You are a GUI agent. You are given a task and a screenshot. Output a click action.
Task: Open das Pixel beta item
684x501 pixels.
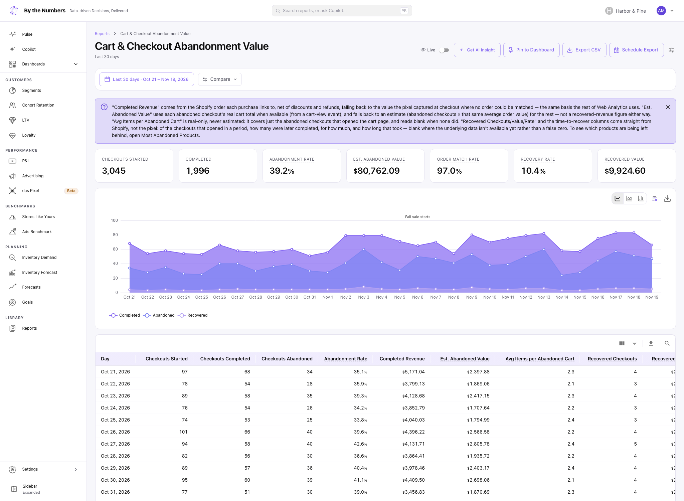click(43, 191)
